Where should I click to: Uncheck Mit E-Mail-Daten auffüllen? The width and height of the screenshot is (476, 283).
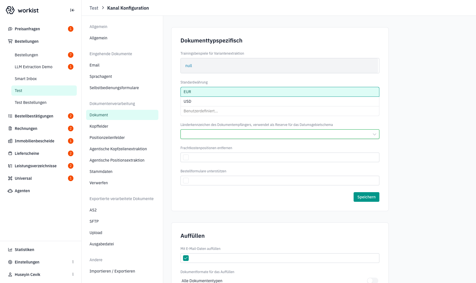tap(186, 258)
